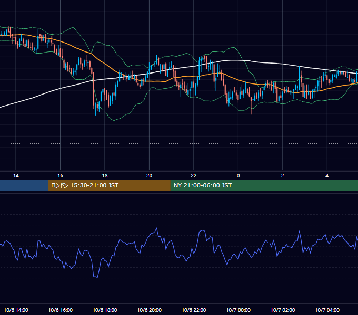Click the '14' hour label on price chart axis
The image size is (358, 315).
point(16,176)
